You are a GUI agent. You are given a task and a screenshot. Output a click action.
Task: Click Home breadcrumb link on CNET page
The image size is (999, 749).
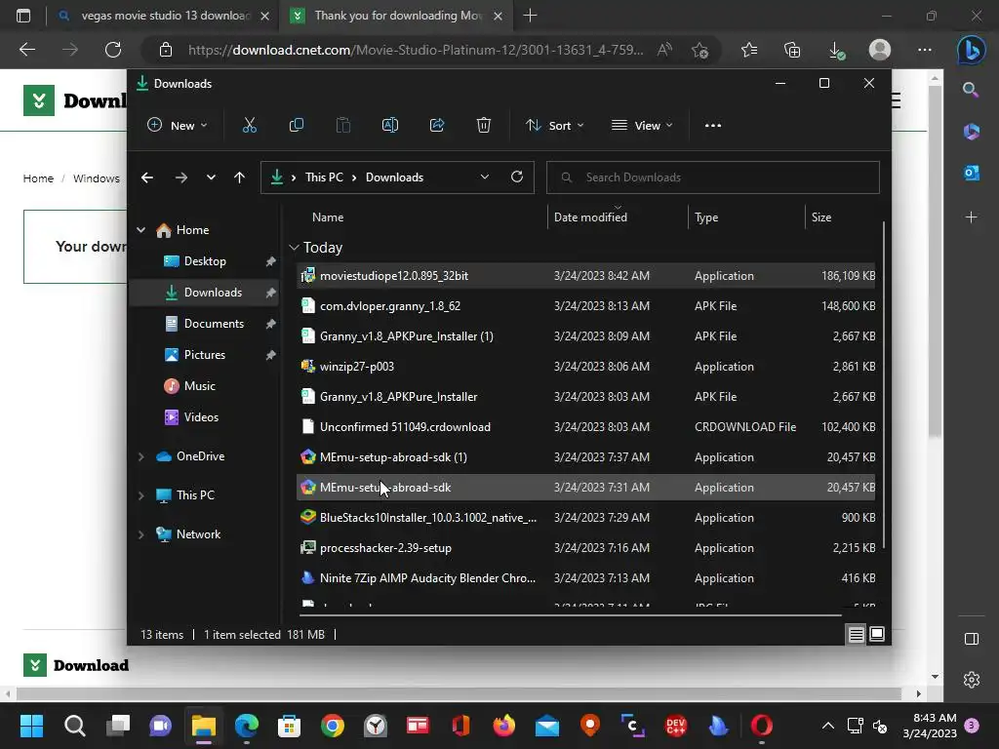[38, 178]
